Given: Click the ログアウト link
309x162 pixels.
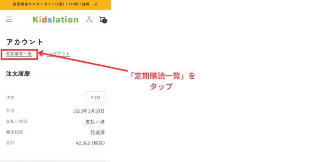Looking at the screenshot, I should click(58, 54).
